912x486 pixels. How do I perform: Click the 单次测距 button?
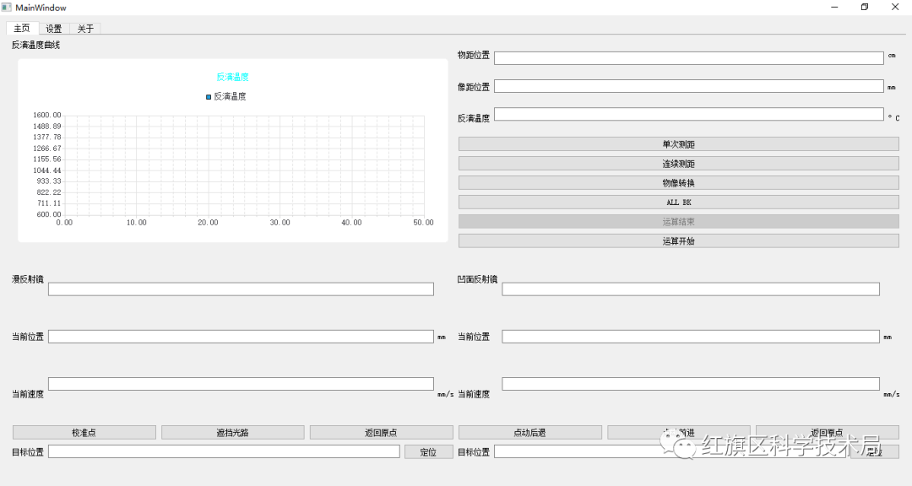[678, 144]
